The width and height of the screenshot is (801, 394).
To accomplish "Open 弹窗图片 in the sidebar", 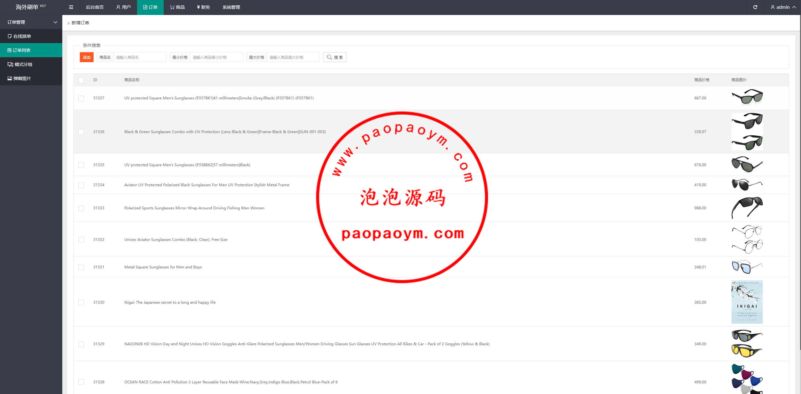I will (31, 78).
